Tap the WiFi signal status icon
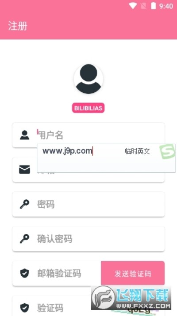The width and height of the screenshot is (177, 316). click(133, 6)
